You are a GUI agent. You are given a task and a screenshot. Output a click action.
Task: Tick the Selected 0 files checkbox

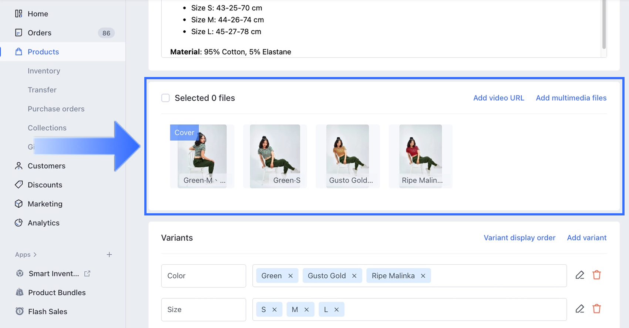tap(165, 98)
